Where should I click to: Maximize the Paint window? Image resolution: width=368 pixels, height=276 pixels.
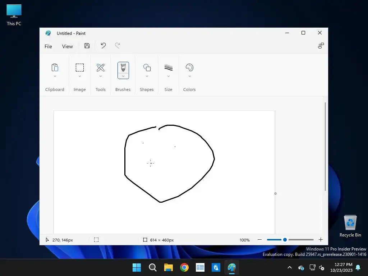click(x=303, y=33)
